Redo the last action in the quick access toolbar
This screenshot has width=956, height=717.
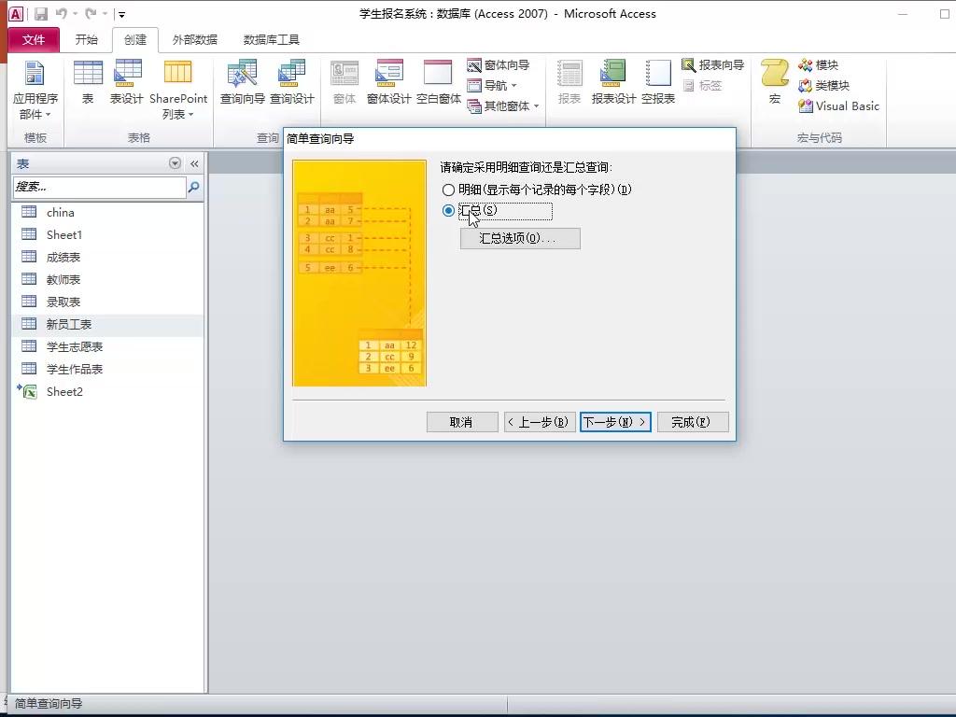click(x=91, y=13)
